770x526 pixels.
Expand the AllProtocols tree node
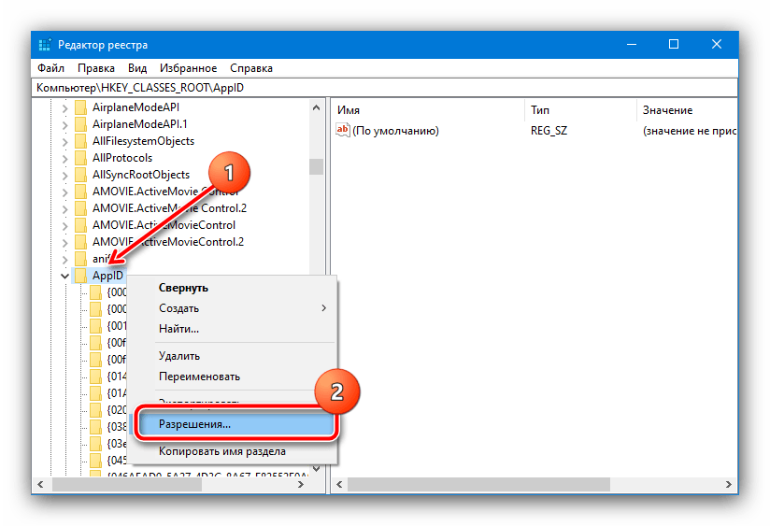point(64,158)
